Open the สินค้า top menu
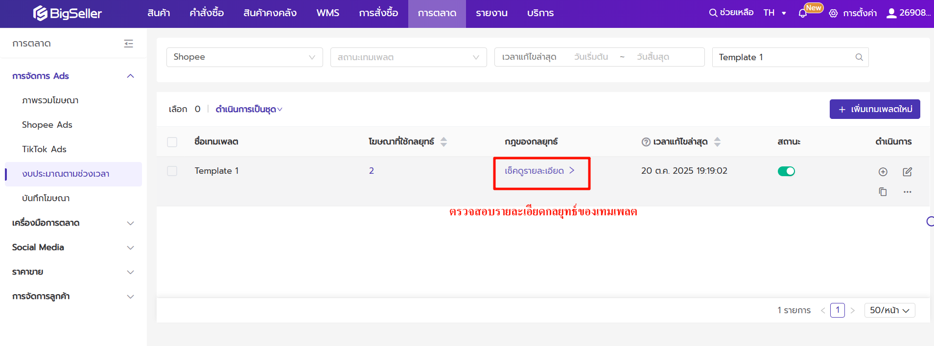 [x=159, y=13]
